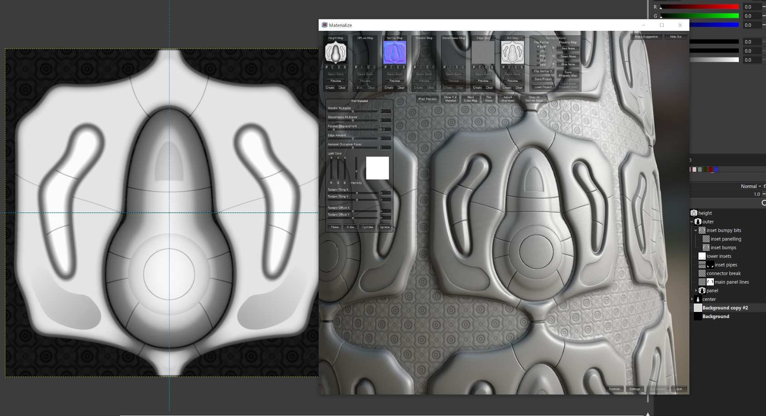Select the Cube preview shape
Viewport: 766px width, 416px height.
(350, 227)
